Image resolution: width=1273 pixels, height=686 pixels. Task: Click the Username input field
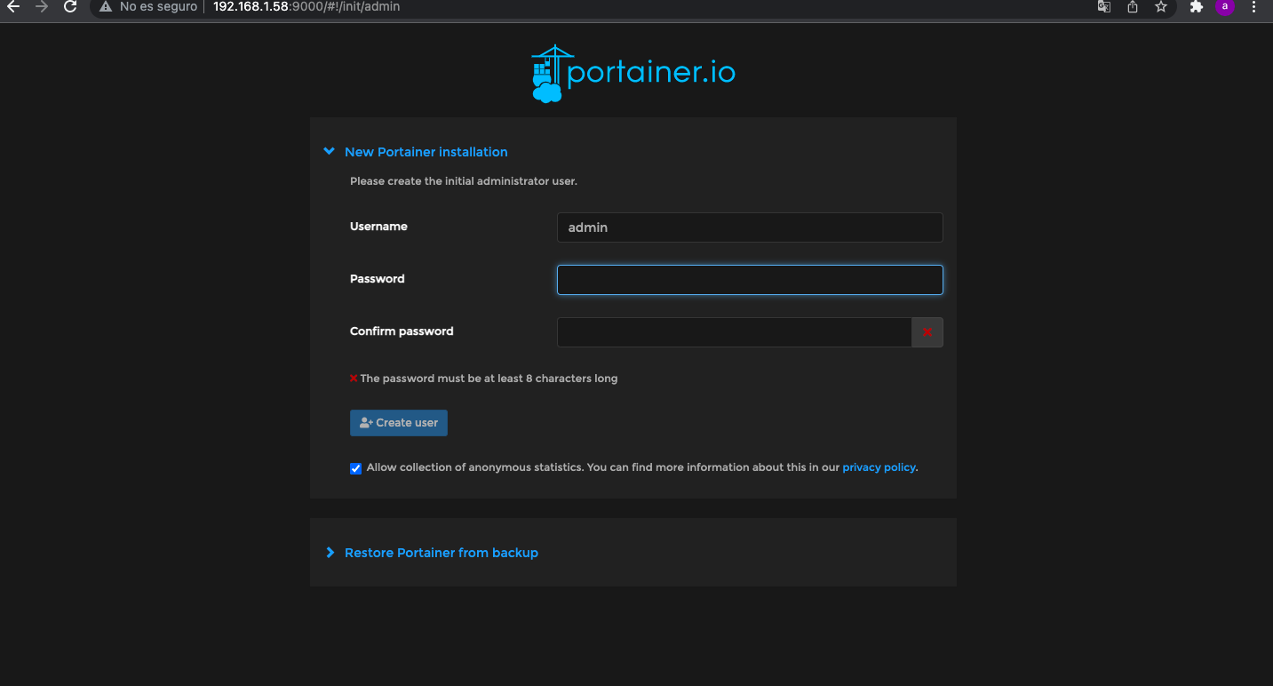pos(749,227)
